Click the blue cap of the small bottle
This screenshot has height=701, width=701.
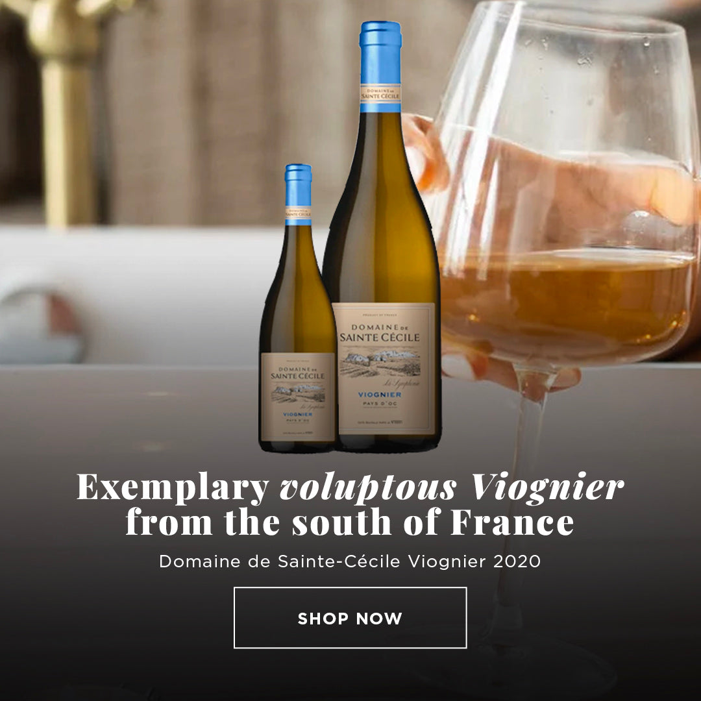pyautogui.click(x=298, y=185)
